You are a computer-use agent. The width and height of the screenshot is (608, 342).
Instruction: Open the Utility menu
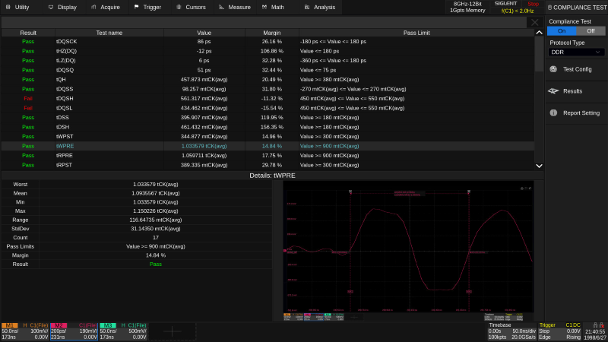coord(18,7)
